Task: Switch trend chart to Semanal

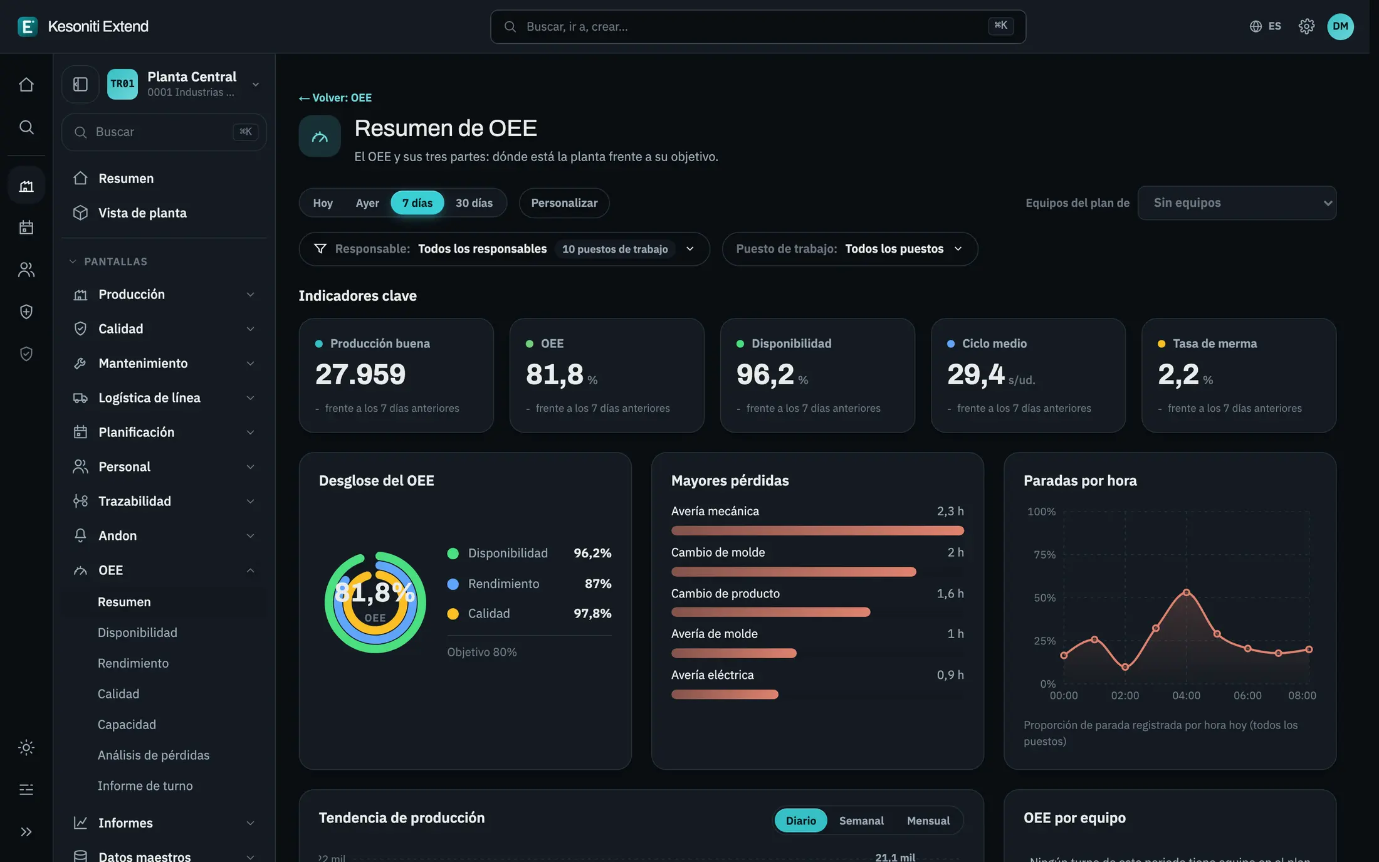Action: coord(861,821)
